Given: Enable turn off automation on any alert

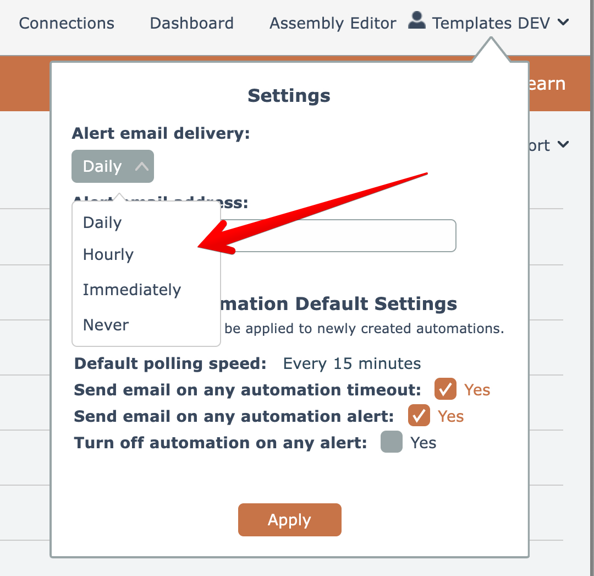Looking at the screenshot, I should (392, 442).
